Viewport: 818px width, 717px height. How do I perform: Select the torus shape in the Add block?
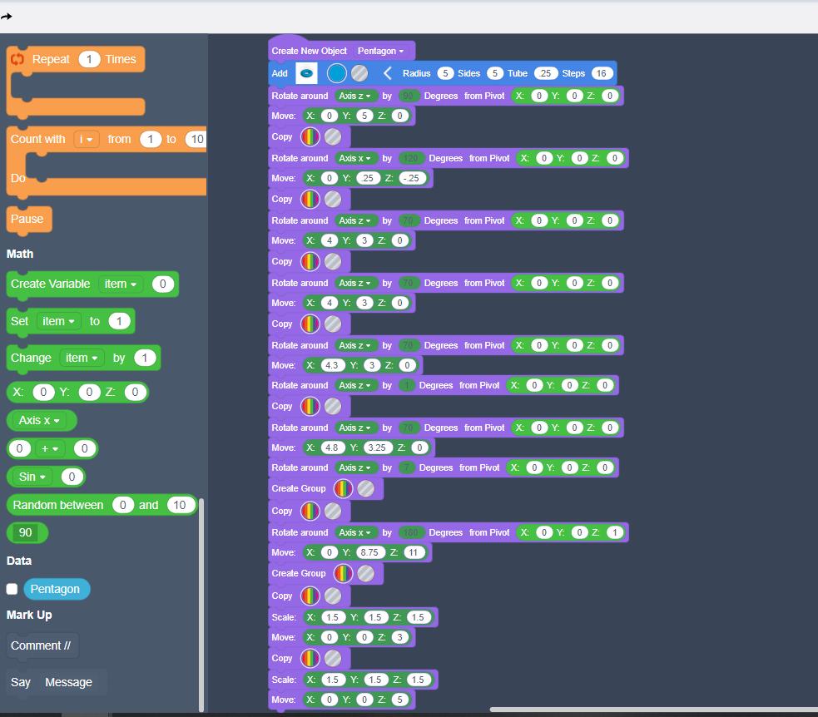[306, 73]
